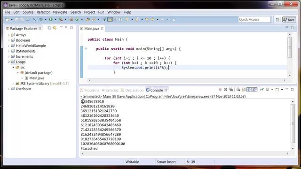The height and width of the screenshot is (169, 301).
Task: Open the Window menu
Action: (114, 12)
